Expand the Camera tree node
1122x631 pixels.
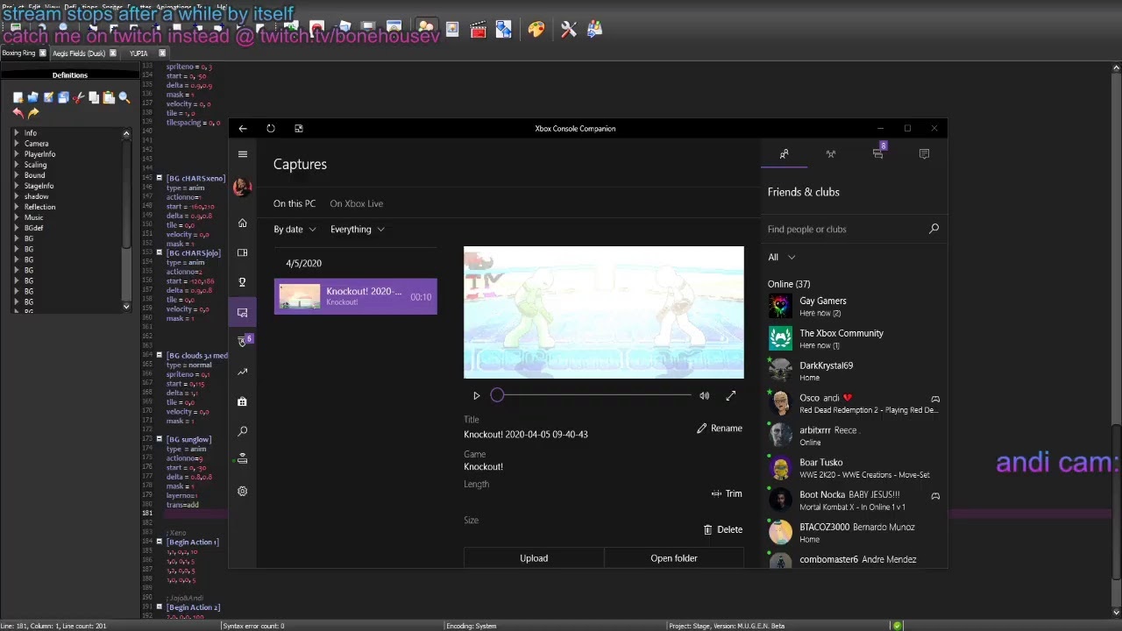click(x=16, y=144)
